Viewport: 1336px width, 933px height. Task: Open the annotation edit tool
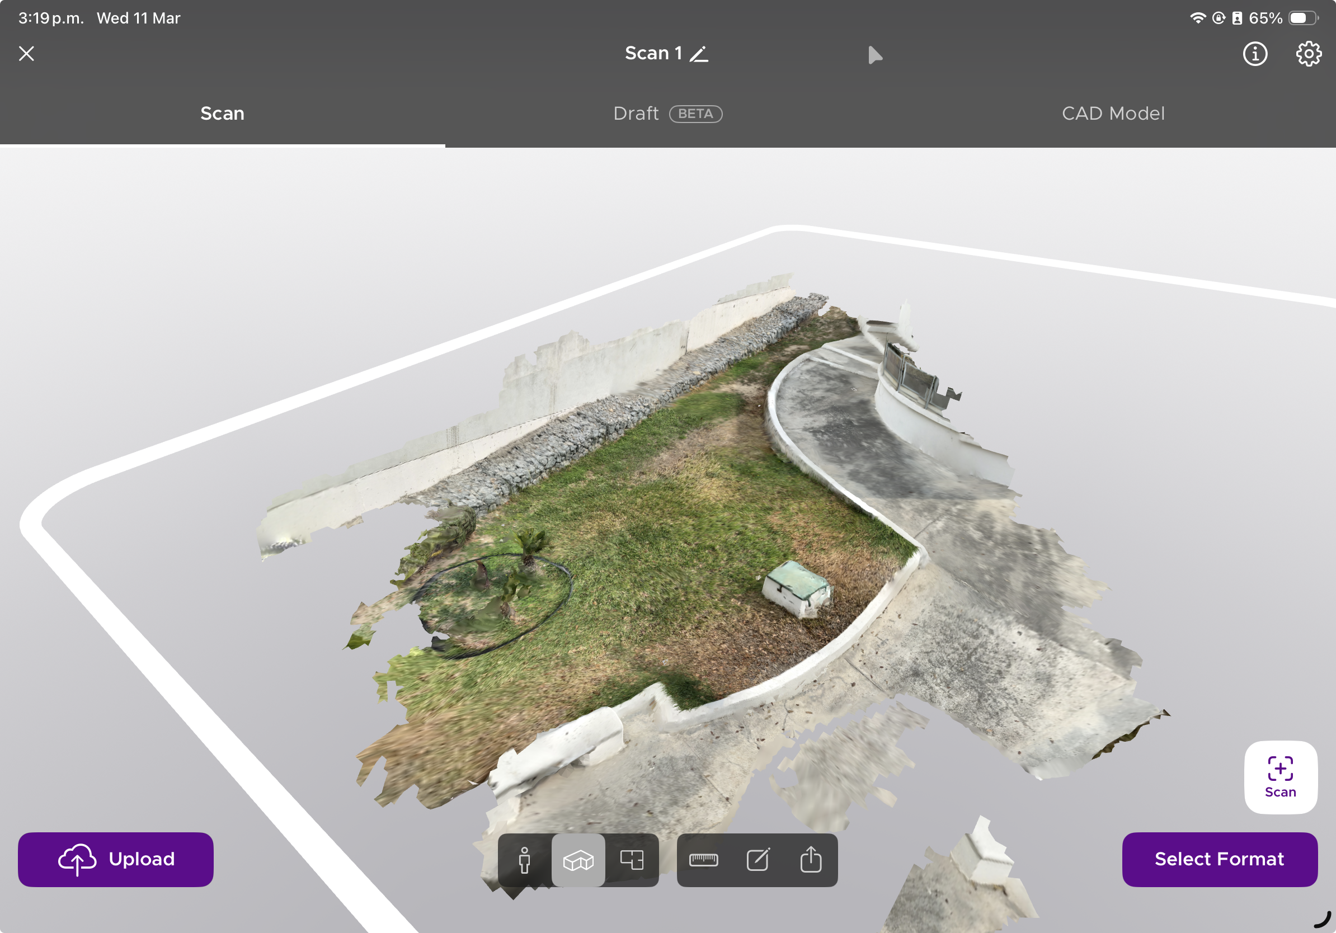(x=758, y=860)
